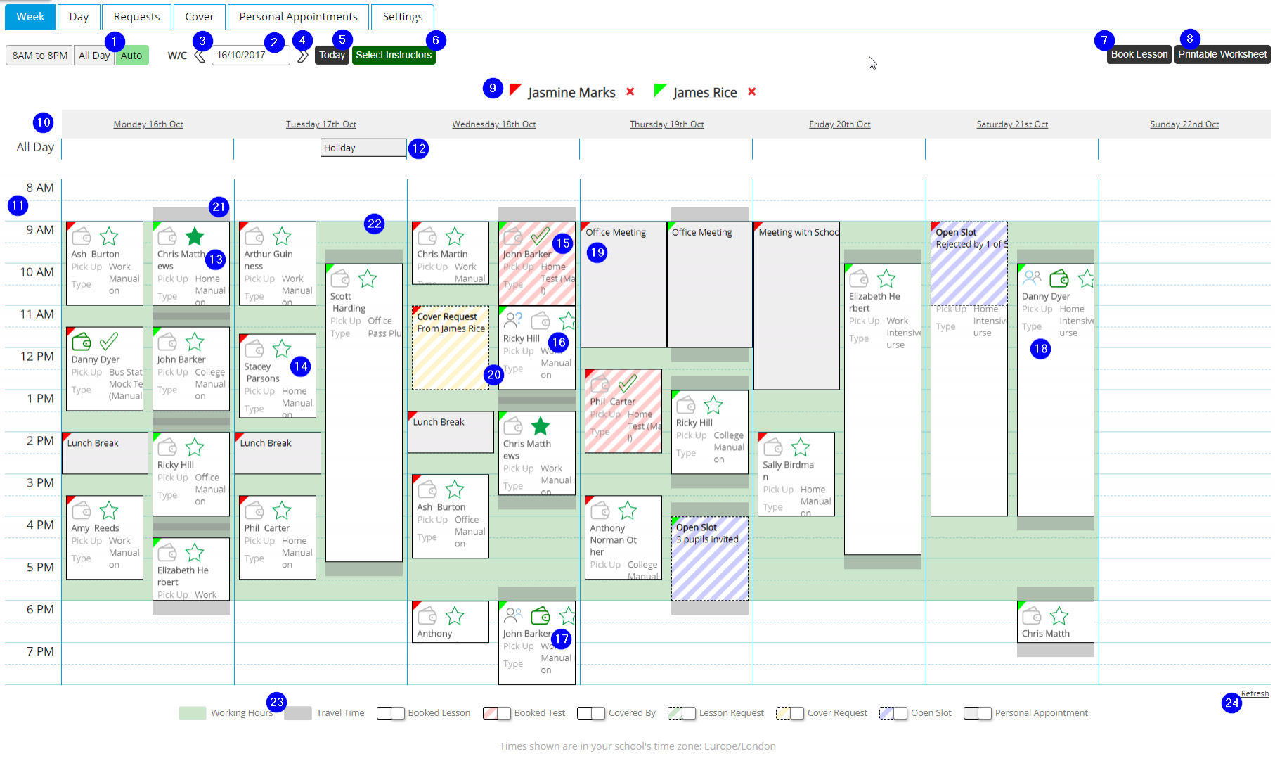Click star icon on Scott Harding lesson
This screenshot has width=1275, height=761.
pos(368,279)
